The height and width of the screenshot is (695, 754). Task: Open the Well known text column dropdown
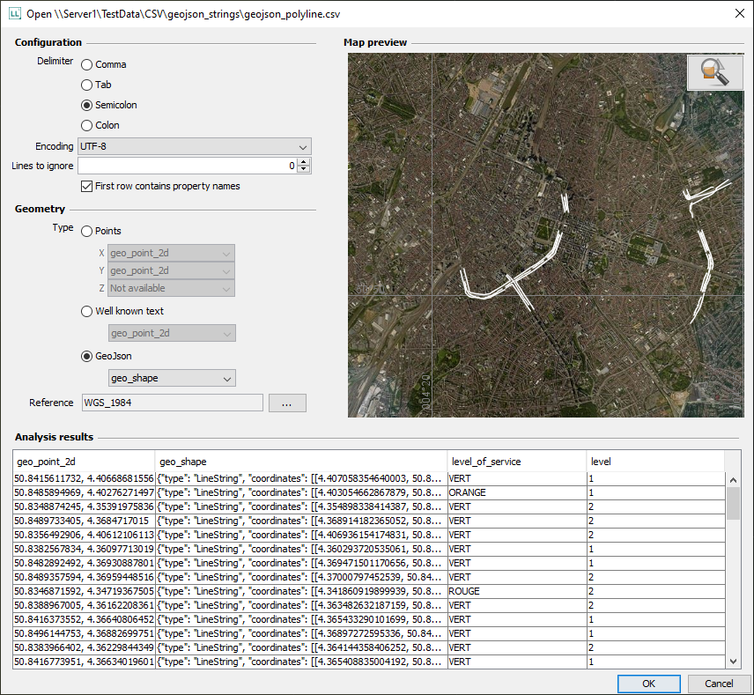pyautogui.click(x=172, y=333)
